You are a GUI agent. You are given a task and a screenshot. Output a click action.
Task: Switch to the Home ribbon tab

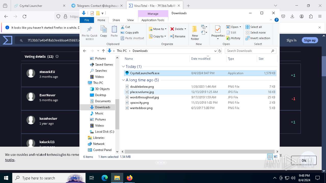pos(101,20)
